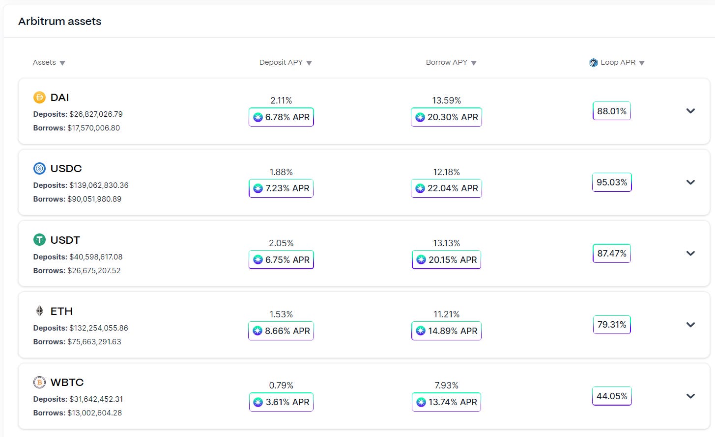Viewport: 715px width, 437px height.
Task: Click reward icon in DAI 6.78% APR badge
Action: click(258, 117)
